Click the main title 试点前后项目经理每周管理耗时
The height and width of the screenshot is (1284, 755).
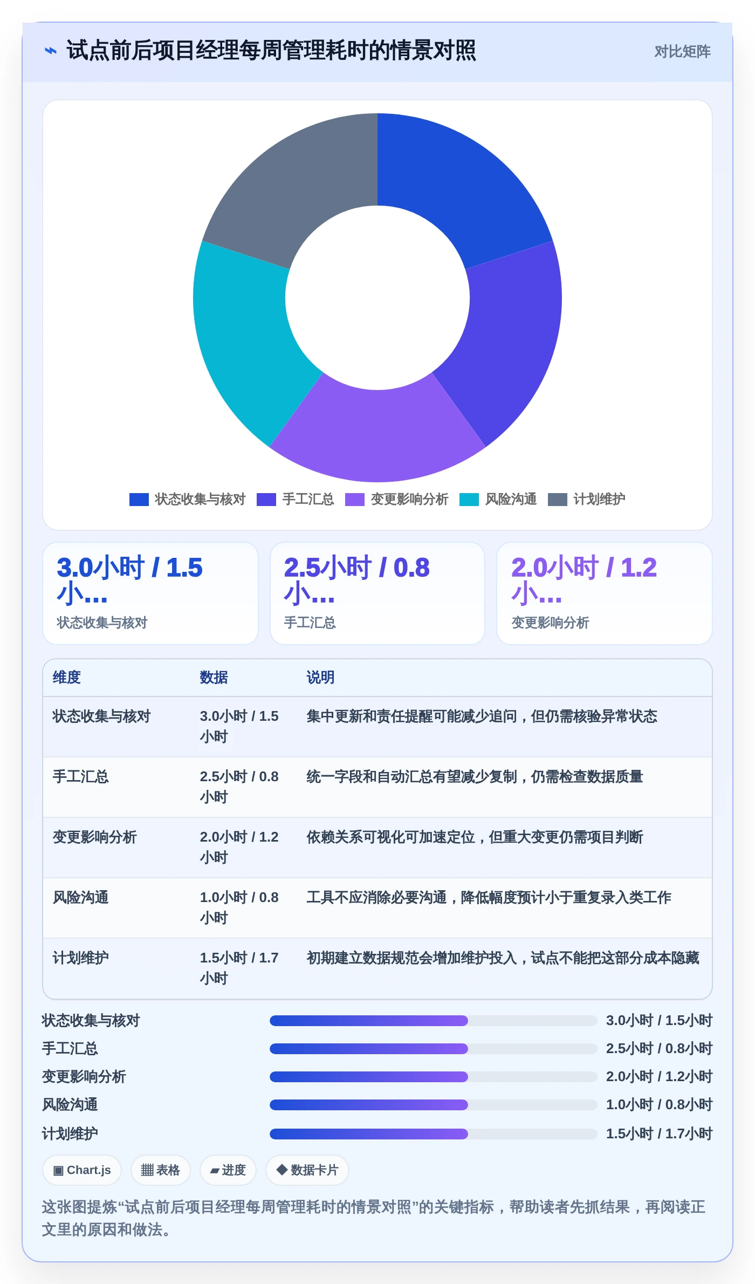click(271, 51)
